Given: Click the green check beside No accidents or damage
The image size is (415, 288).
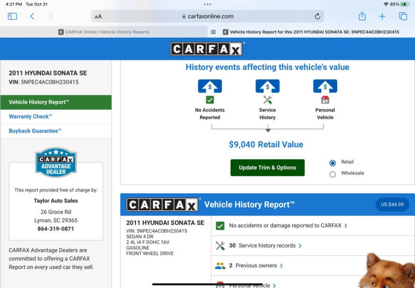Looking at the screenshot, I should [220, 226].
